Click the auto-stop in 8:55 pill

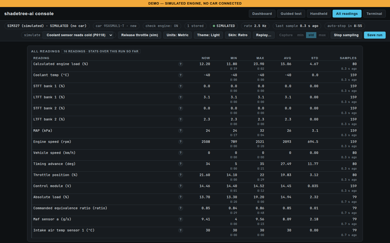point(345,26)
